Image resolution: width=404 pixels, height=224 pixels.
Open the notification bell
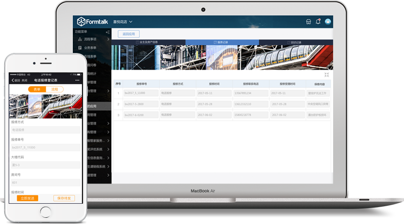318,21
